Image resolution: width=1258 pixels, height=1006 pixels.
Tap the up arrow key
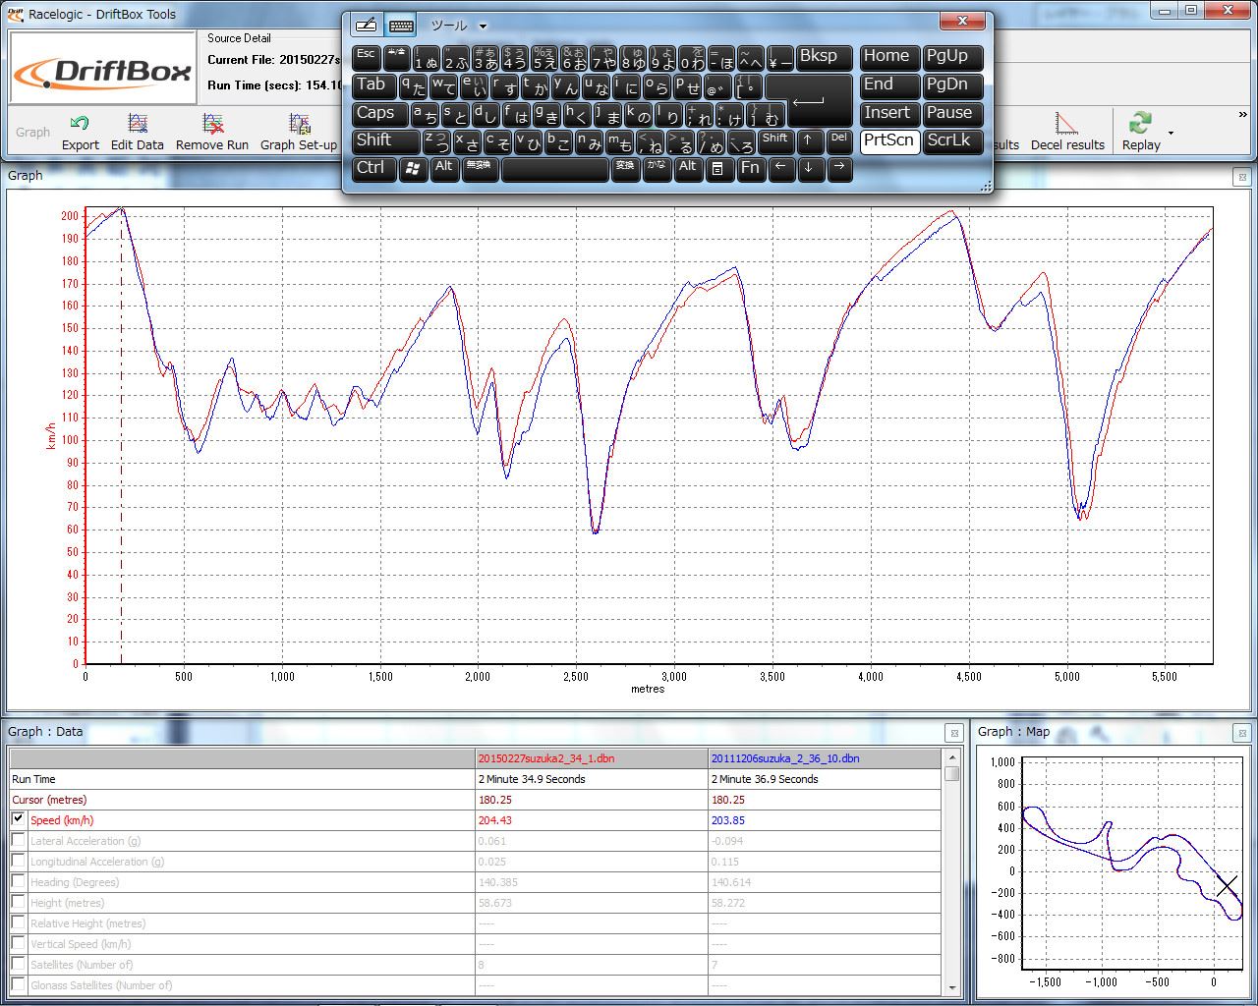coord(809,140)
